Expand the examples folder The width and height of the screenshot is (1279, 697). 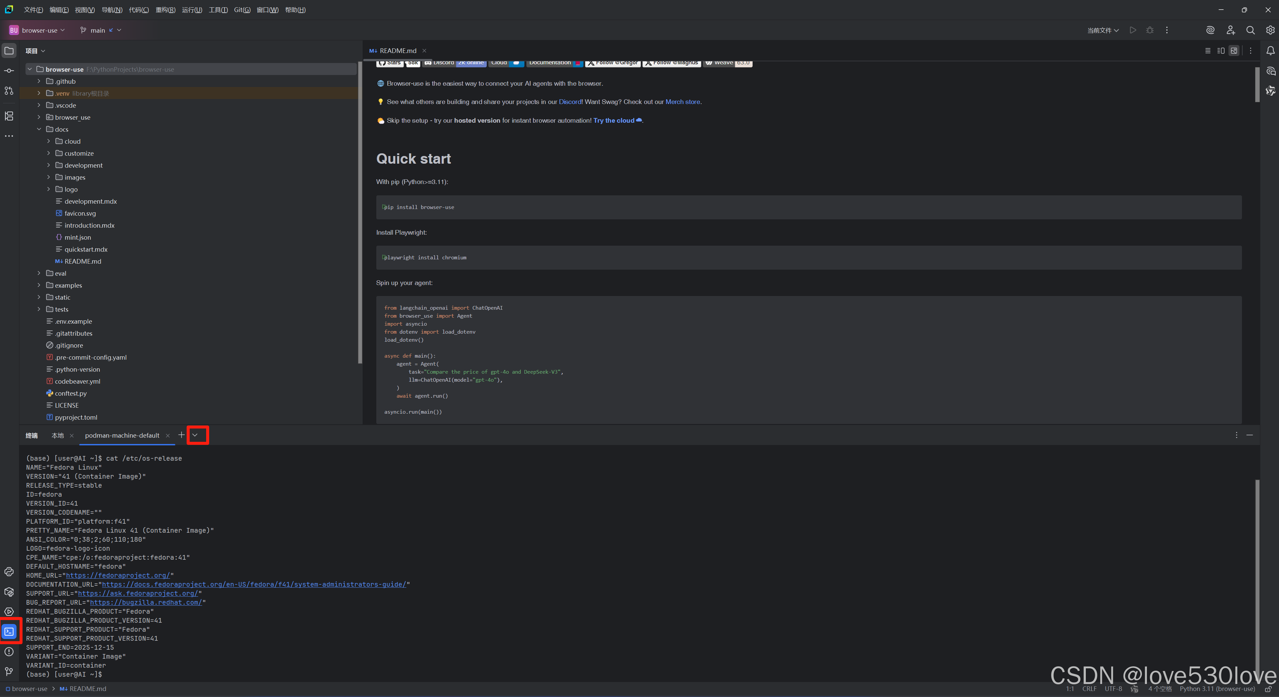coord(39,285)
